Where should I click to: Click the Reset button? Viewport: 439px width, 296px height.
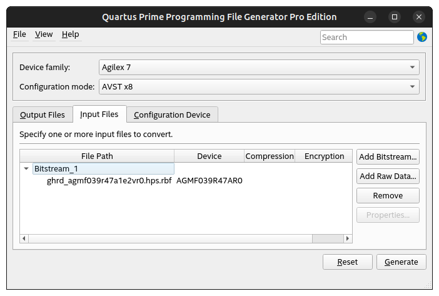click(347, 262)
